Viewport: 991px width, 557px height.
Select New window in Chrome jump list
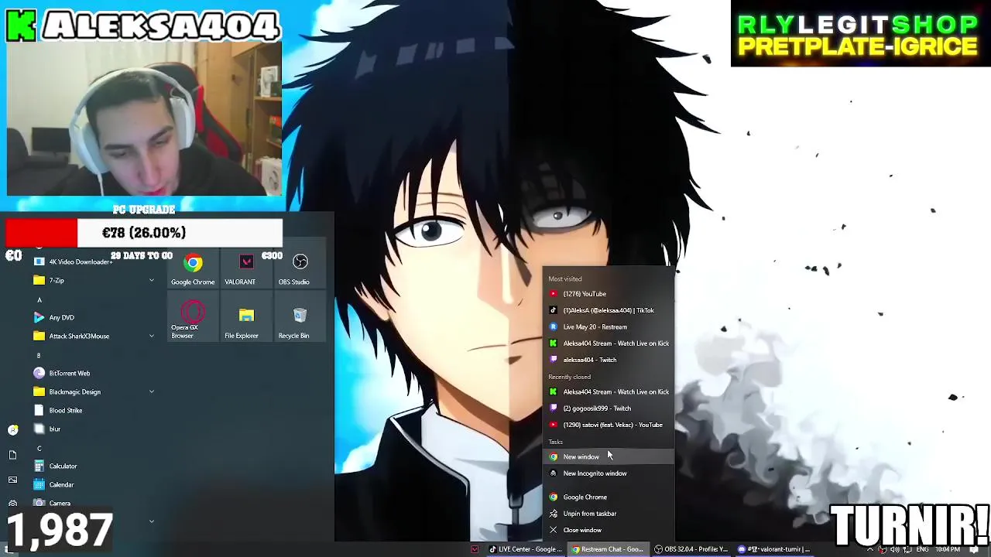pyautogui.click(x=609, y=457)
